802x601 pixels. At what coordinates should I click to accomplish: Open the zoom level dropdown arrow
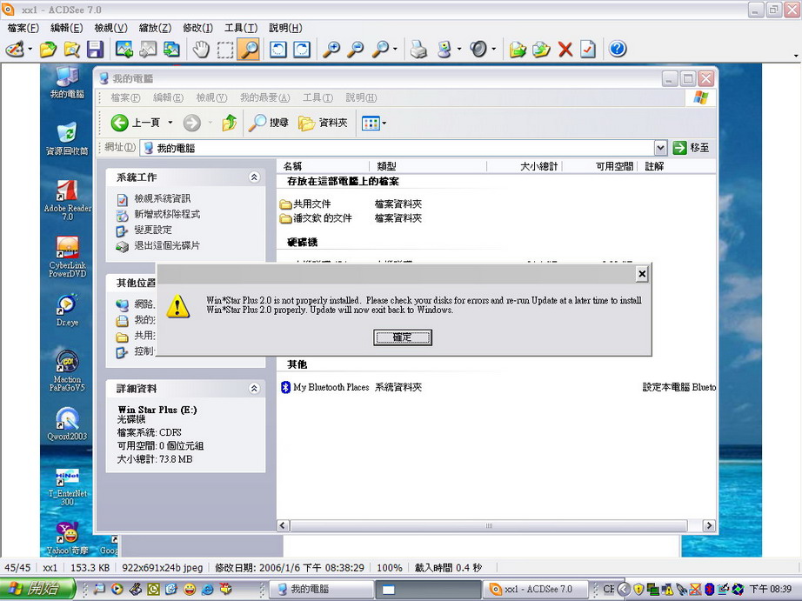coord(396,50)
